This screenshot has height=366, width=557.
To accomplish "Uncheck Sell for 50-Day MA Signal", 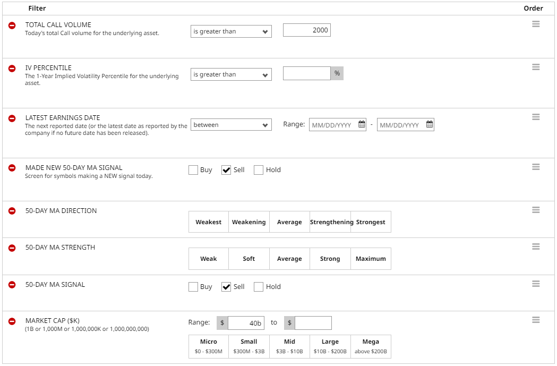I will click(226, 287).
